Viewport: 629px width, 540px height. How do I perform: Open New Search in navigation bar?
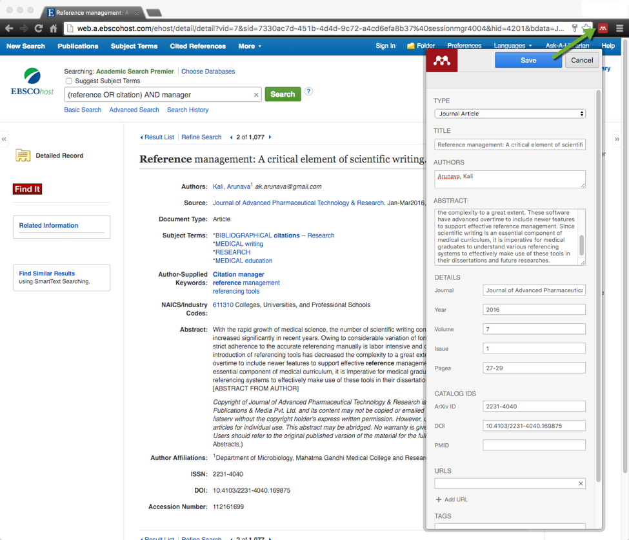(x=26, y=46)
